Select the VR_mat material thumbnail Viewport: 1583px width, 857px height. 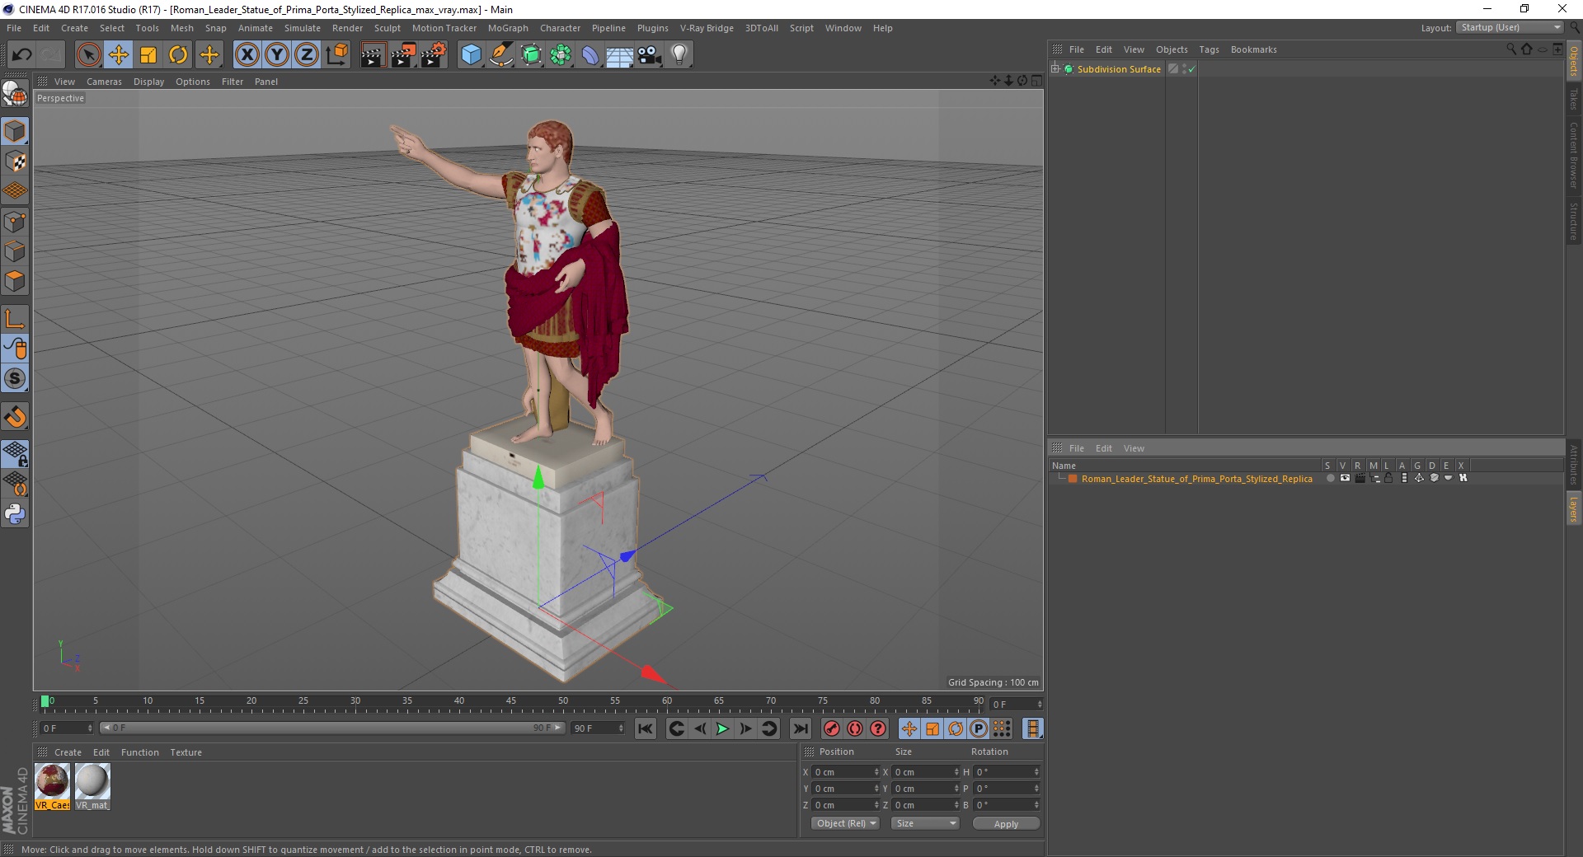tap(92, 787)
